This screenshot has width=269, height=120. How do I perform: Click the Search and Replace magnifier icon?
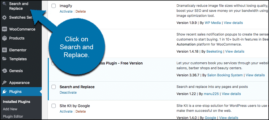tap(4, 4)
